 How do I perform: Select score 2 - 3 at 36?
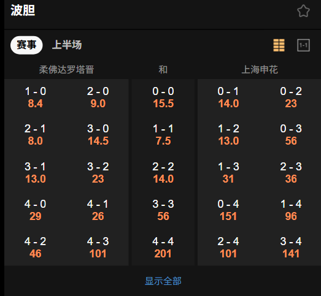click(x=291, y=173)
